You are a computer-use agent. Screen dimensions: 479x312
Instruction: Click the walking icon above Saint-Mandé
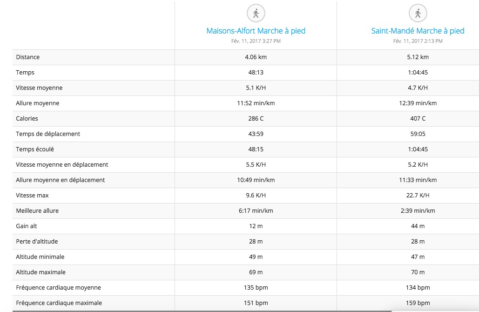tap(418, 13)
